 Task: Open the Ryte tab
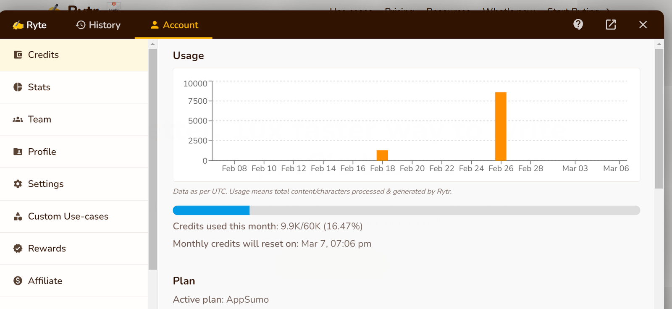(29, 25)
